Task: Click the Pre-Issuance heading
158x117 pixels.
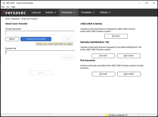Action: [88, 60]
